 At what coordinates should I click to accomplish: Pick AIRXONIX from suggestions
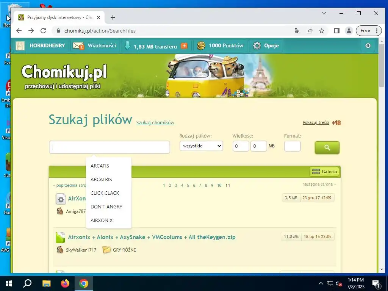coord(102,220)
